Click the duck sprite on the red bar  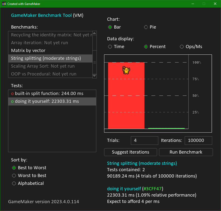tap(126, 70)
